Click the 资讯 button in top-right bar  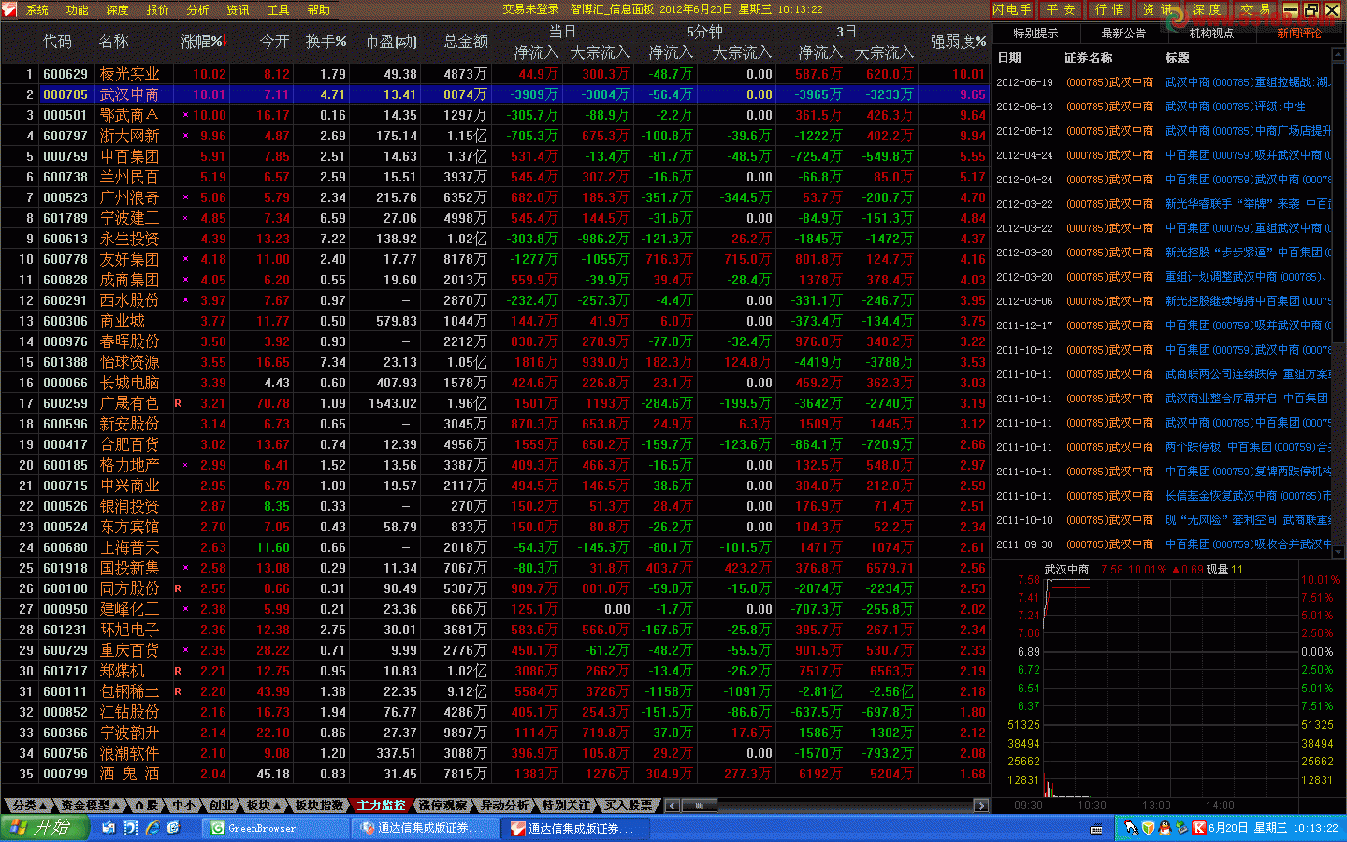click(x=1158, y=9)
